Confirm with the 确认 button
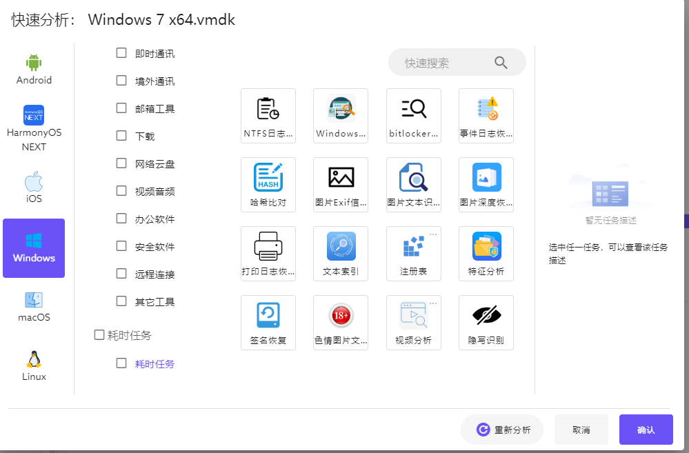 tap(646, 430)
